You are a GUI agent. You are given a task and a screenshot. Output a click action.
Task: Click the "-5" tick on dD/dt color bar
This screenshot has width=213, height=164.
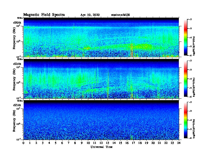(x=191, y=88)
